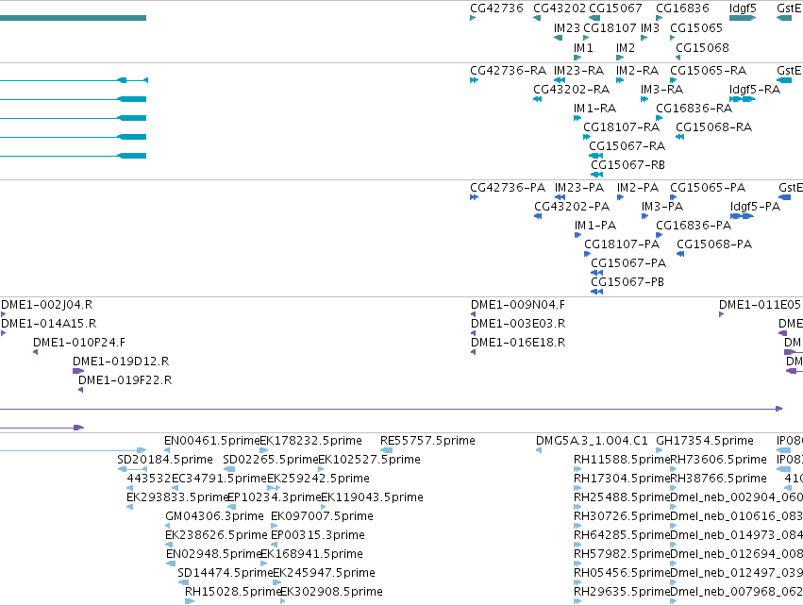803x606 pixels.
Task: Click EST RH11588.5prime
Action: (x=622, y=460)
